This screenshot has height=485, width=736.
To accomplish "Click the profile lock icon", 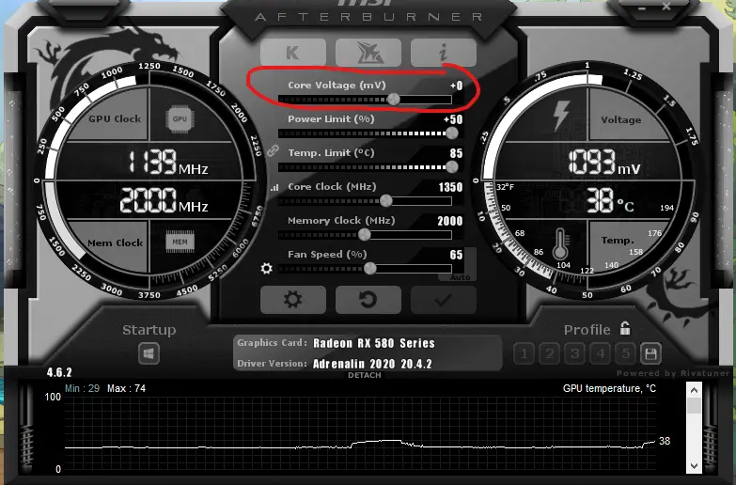I will 625,328.
